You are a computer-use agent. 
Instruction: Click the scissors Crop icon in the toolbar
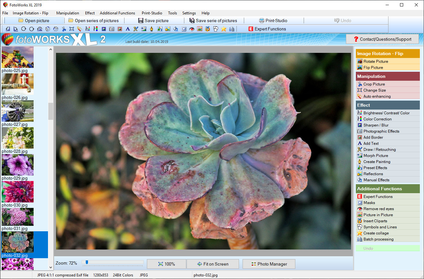(64, 29)
